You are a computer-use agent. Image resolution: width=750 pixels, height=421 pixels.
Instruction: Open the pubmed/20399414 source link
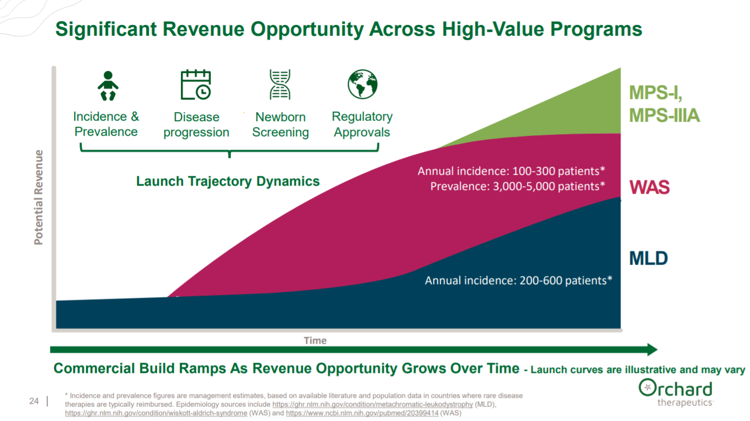362,413
